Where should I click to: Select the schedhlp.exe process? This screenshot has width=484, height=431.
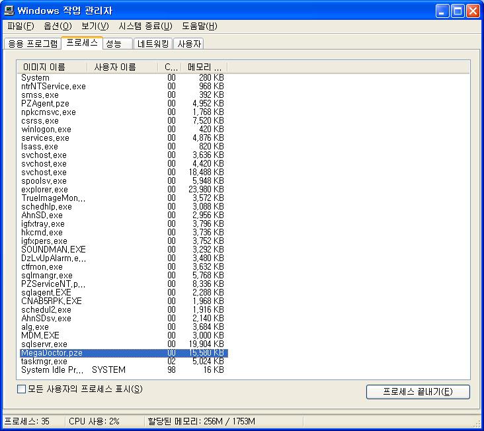(x=124, y=206)
